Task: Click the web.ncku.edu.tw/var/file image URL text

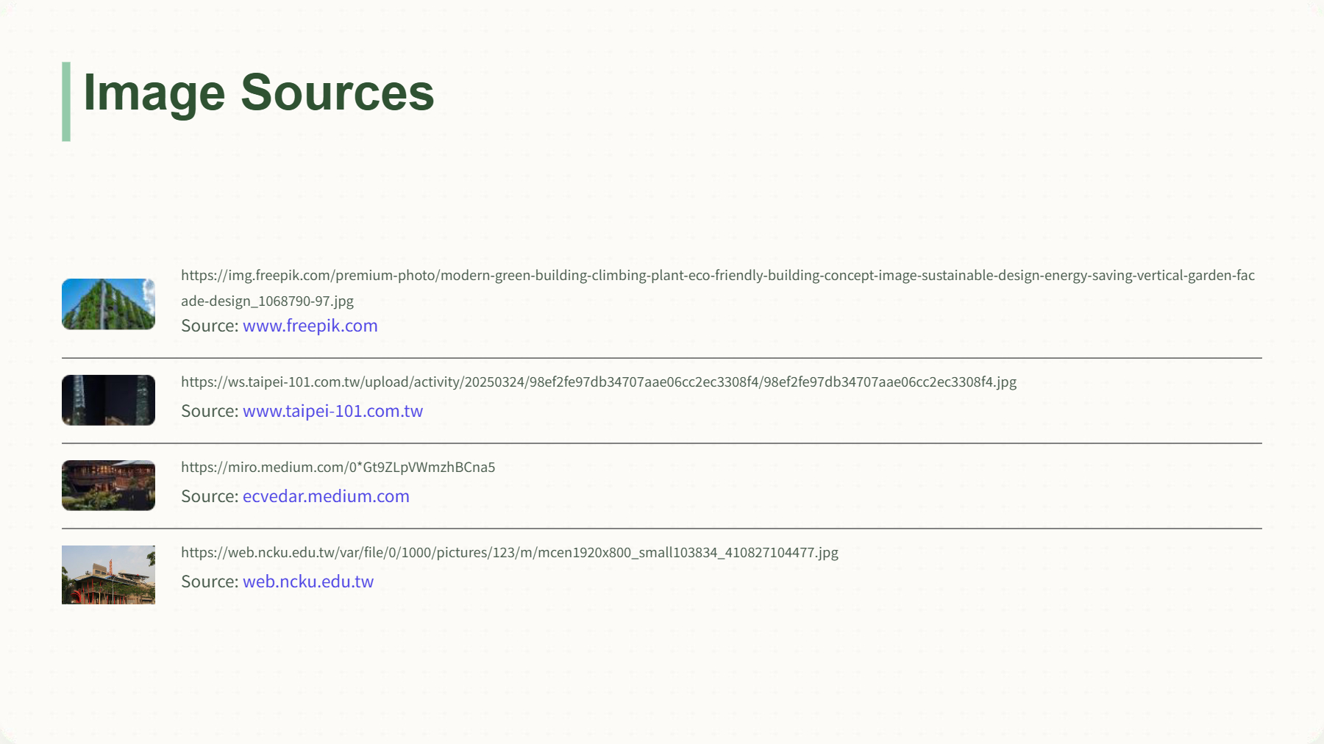Action: click(509, 553)
